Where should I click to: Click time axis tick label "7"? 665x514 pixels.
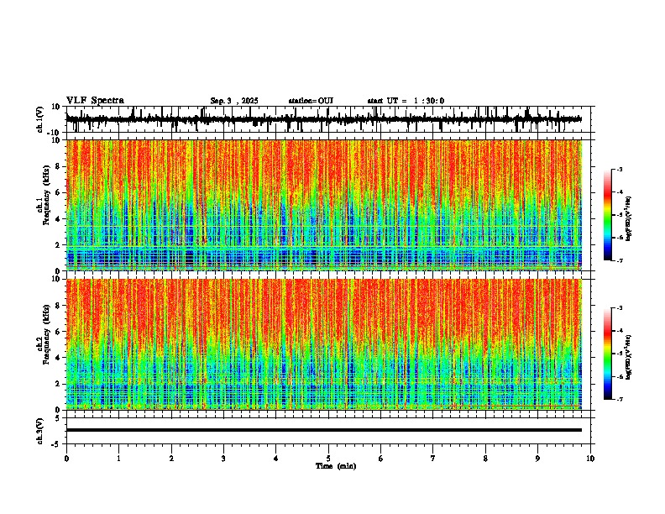tap(433, 459)
